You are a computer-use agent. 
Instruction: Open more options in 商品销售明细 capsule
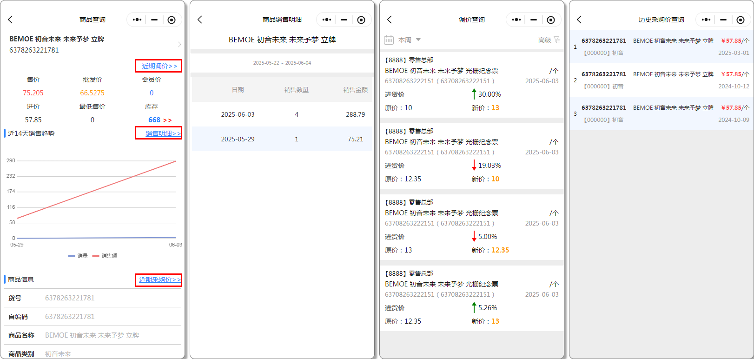coord(327,20)
